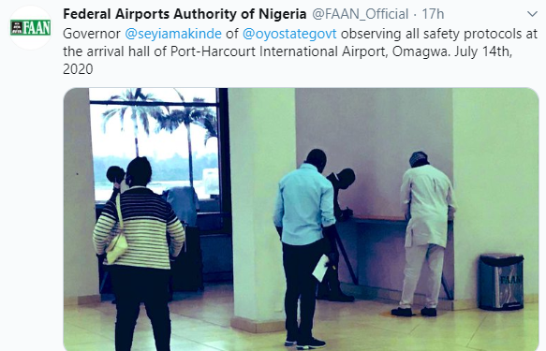Click the man in light blue shirt

pos(303,248)
